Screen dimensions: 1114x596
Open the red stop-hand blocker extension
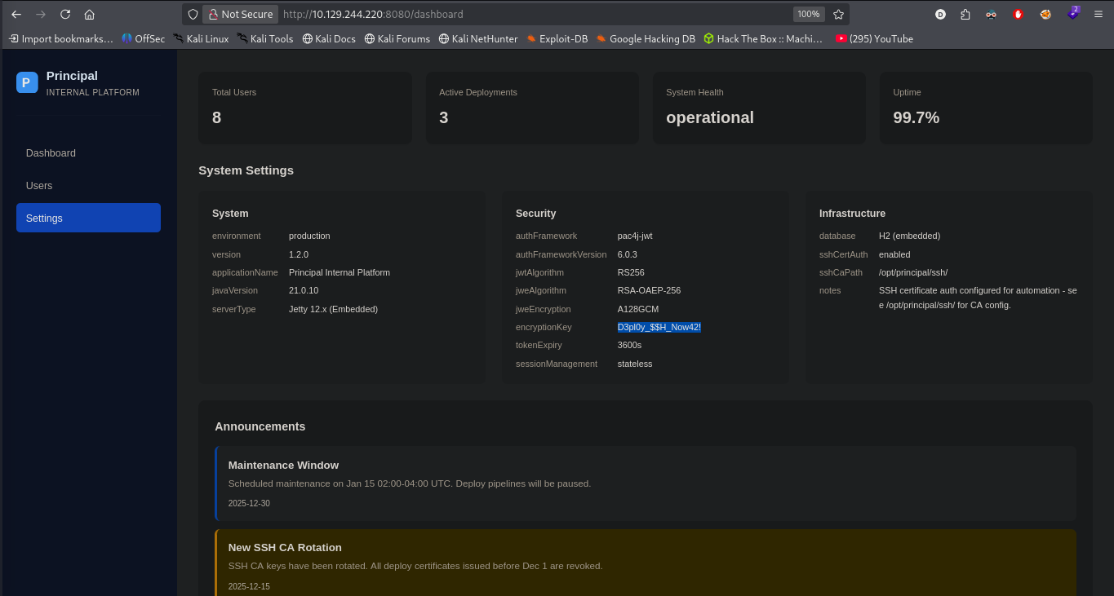point(1019,14)
